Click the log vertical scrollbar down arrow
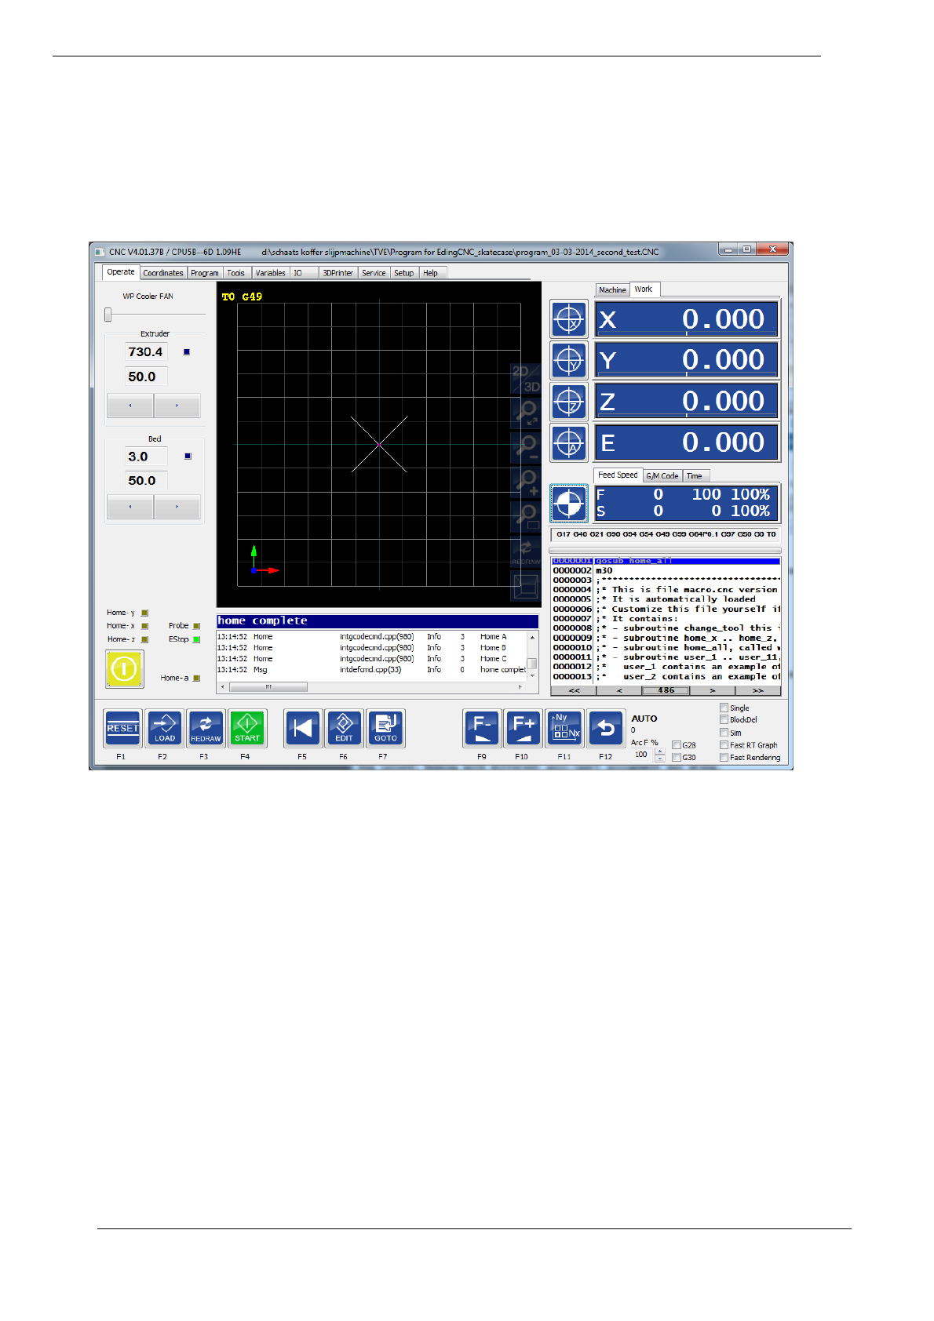Image resolution: width=934 pixels, height=1321 pixels. [x=533, y=675]
